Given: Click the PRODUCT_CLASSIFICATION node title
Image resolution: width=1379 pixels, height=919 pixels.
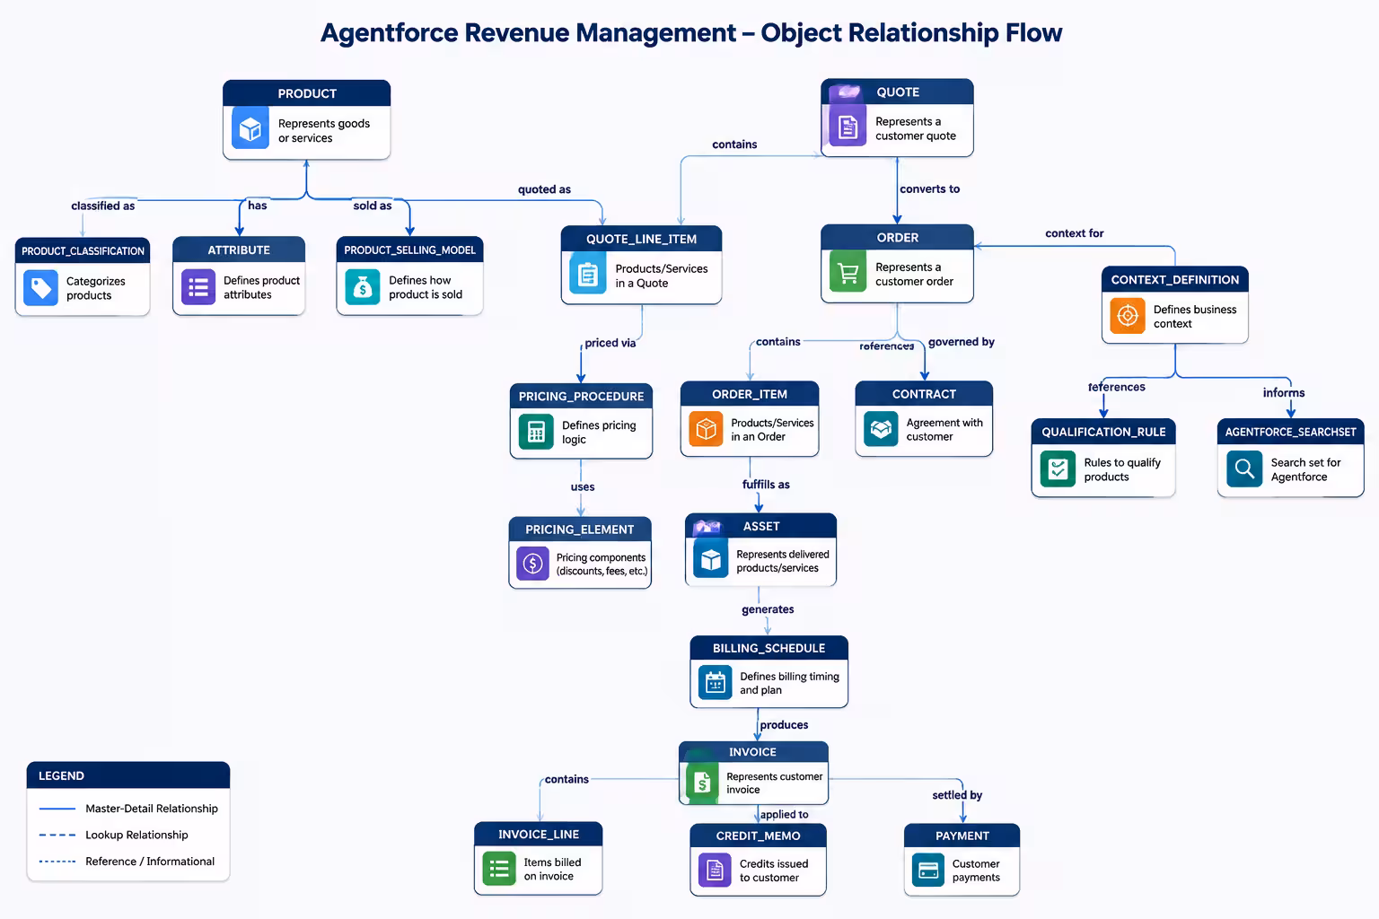Looking at the screenshot, I should click(x=83, y=251).
